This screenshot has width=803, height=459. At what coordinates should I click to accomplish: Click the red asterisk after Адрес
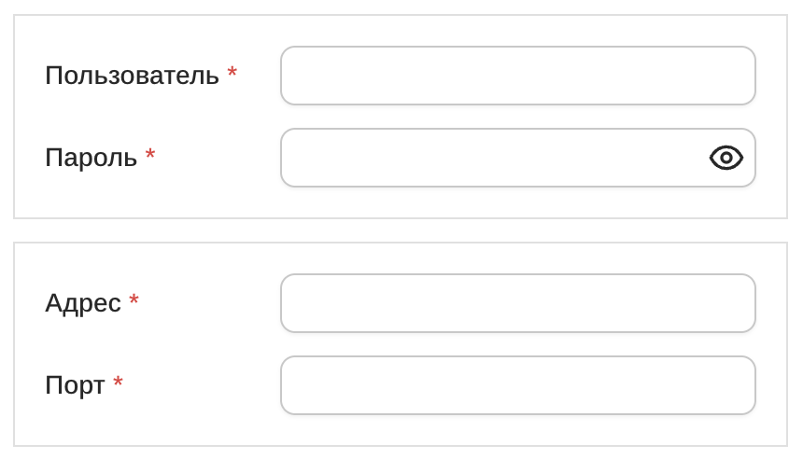click(x=134, y=300)
